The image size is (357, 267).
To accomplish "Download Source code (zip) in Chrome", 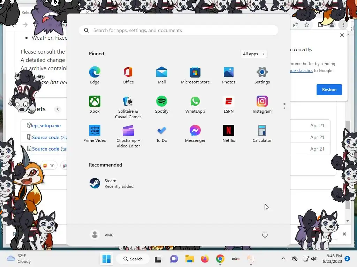I will coord(49,137).
